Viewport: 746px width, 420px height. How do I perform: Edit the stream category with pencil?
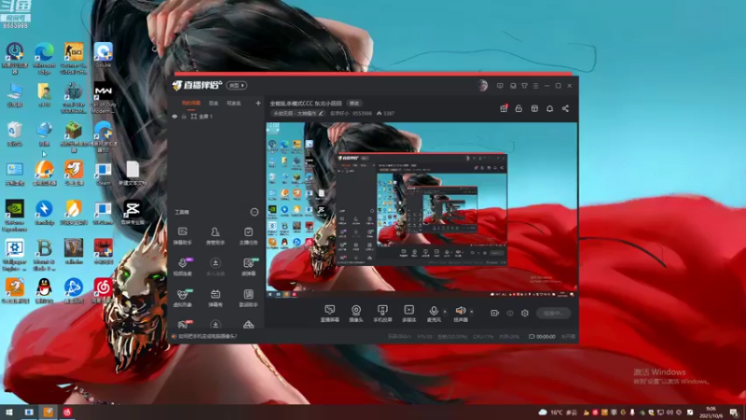[321, 113]
